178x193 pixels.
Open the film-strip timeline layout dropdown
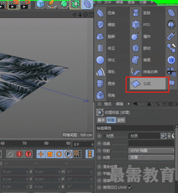[90, 154]
